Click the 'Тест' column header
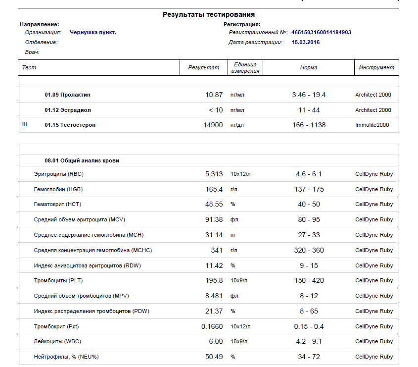The height and width of the screenshot is (367, 418). 30,67
